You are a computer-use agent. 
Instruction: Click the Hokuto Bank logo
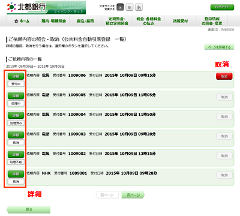[46, 7]
